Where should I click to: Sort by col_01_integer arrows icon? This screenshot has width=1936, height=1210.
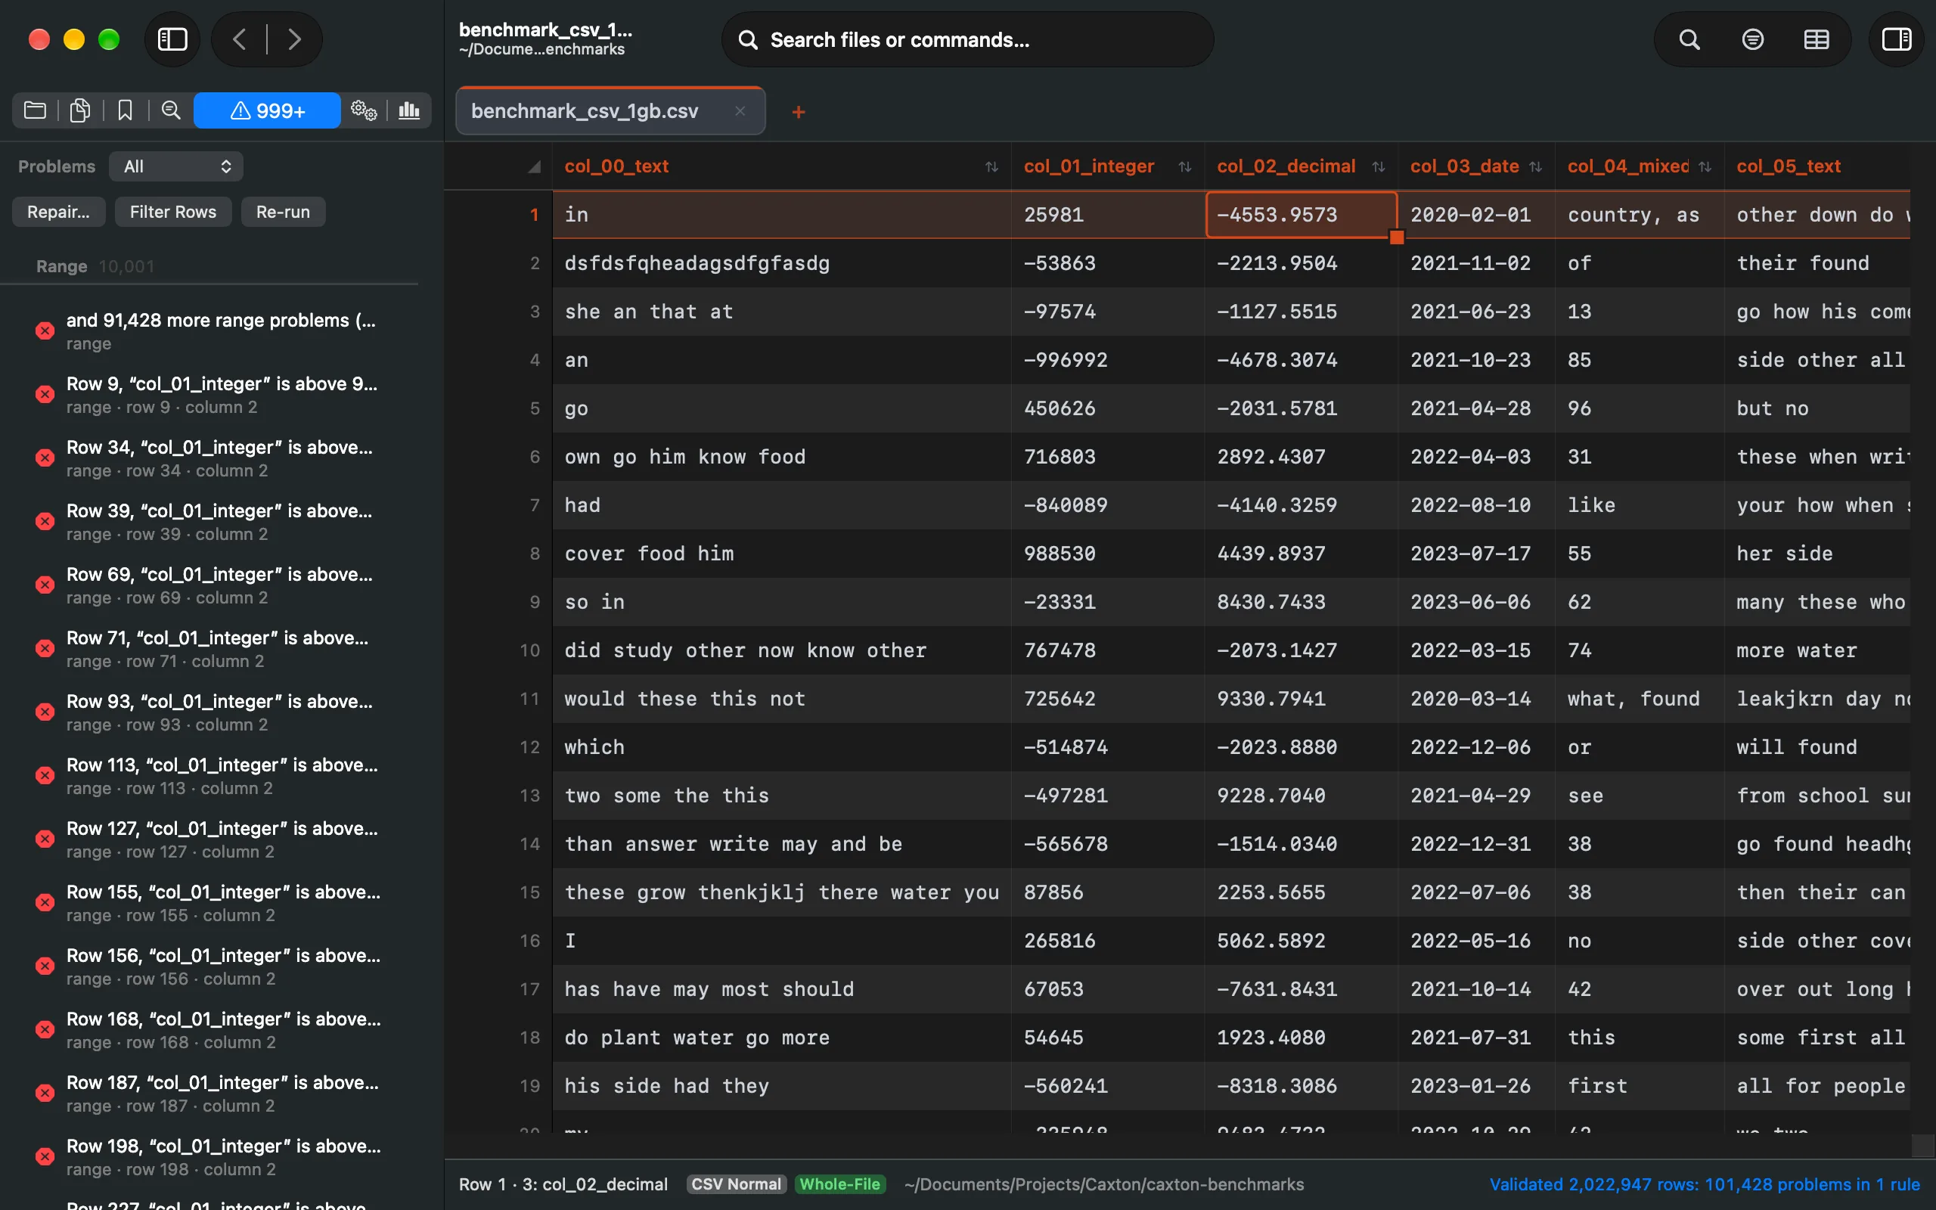point(1185,166)
